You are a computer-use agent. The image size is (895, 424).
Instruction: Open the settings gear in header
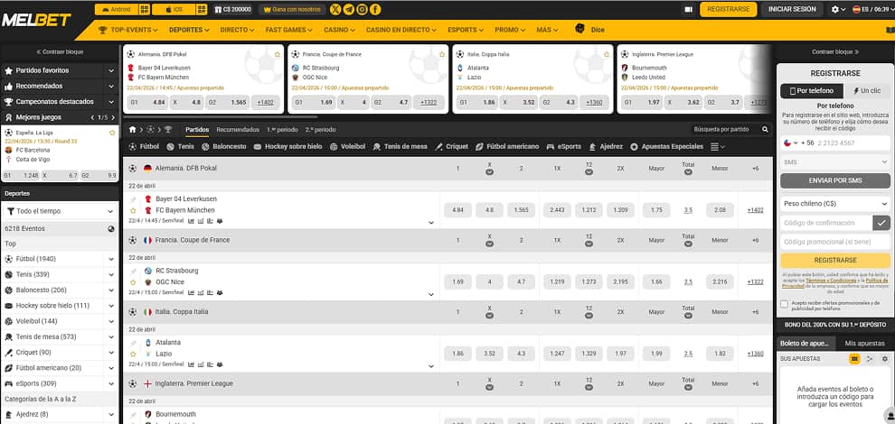pyautogui.click(x=835, y=10)
